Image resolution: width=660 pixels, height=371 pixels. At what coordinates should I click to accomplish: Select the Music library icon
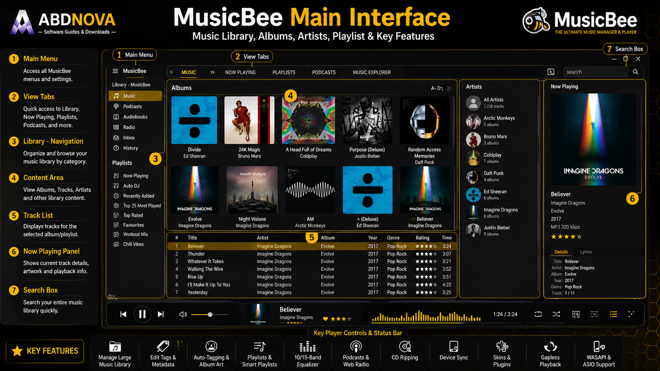(x=116, y=96)
